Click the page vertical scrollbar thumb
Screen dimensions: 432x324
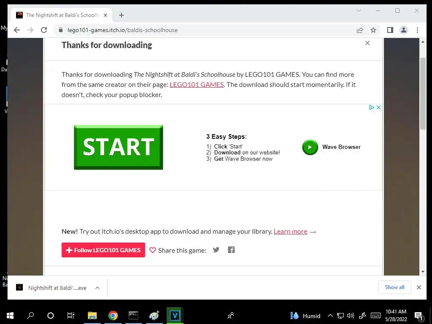pyautogui.click(x=423, y=94)
